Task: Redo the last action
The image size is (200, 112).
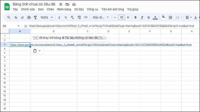Action: (22, 17)
